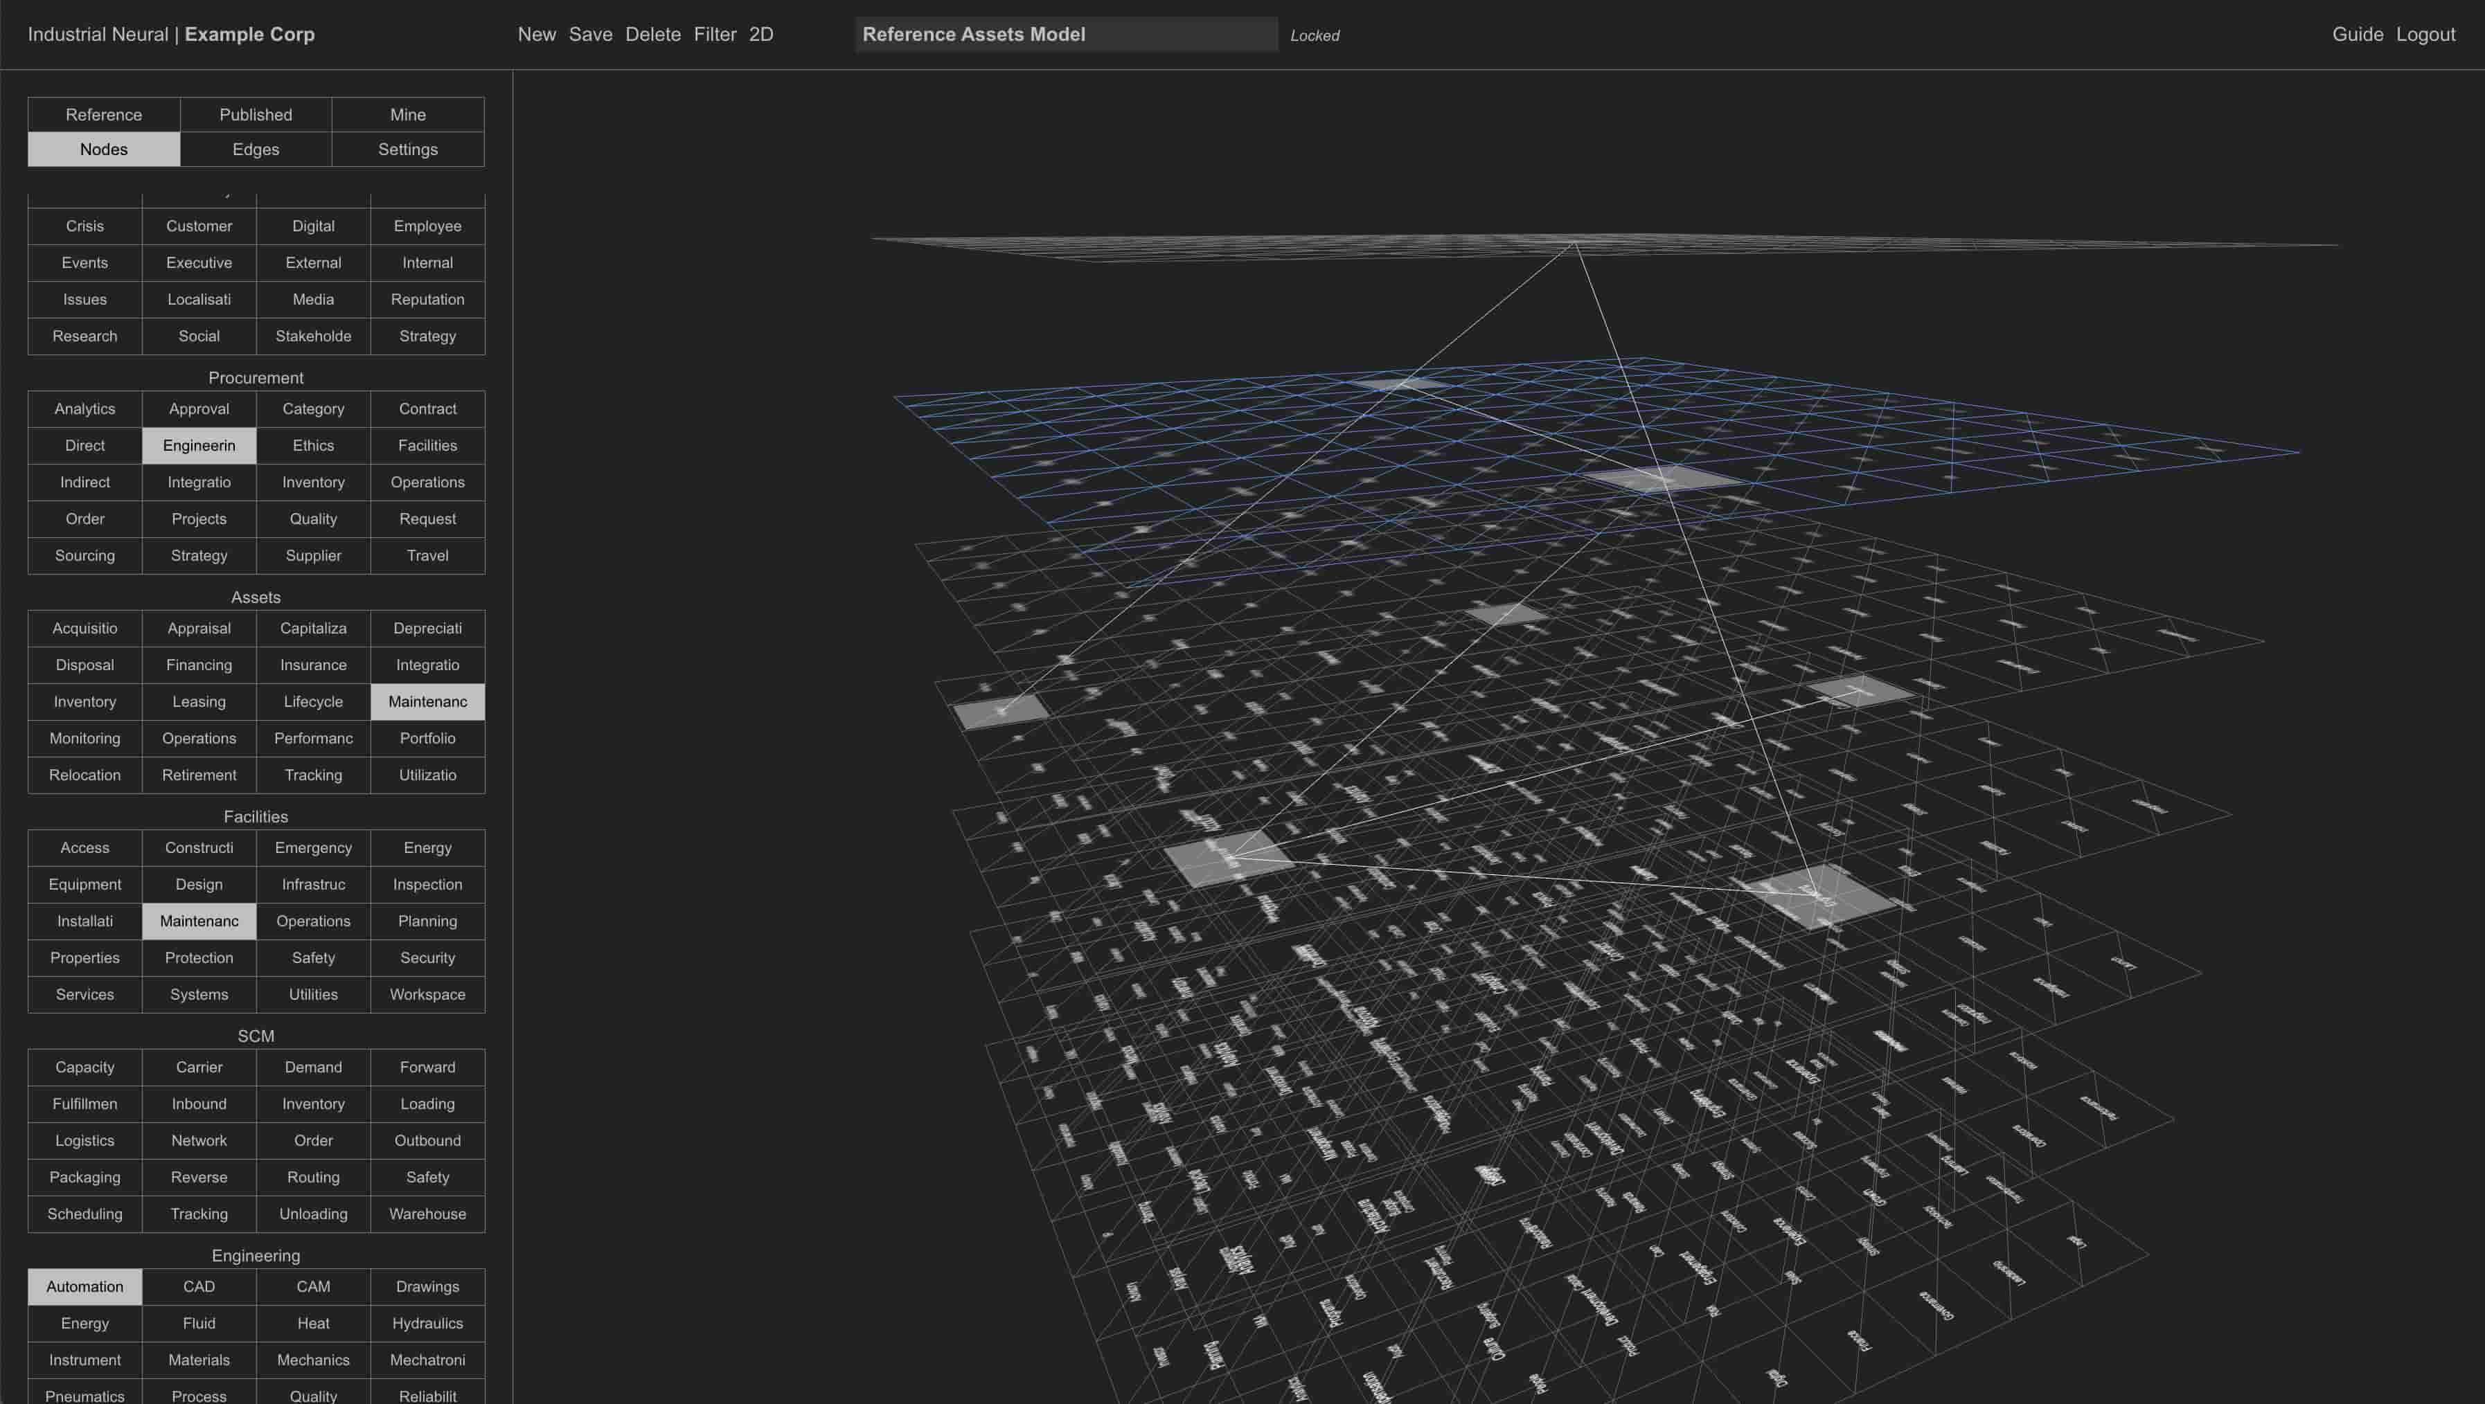Select the Portfolio node
The image size is (2485, 1404).
[427, 739]
